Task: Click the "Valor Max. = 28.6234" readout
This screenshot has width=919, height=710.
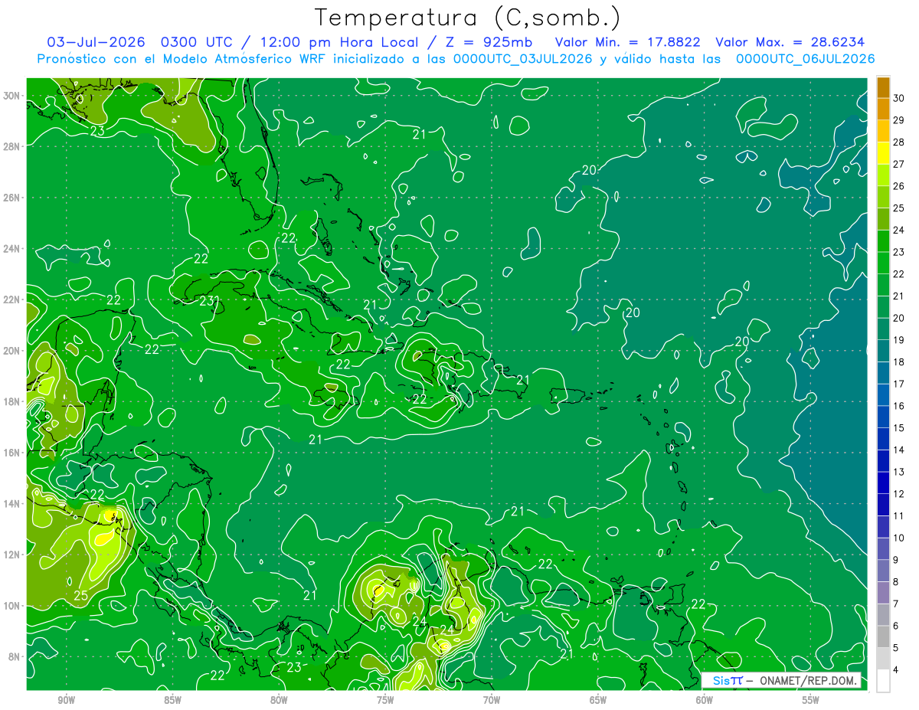Action: (791, 42)
